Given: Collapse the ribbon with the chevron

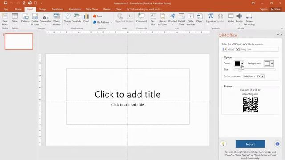Looking at the screenshot, I should (282, 28).
